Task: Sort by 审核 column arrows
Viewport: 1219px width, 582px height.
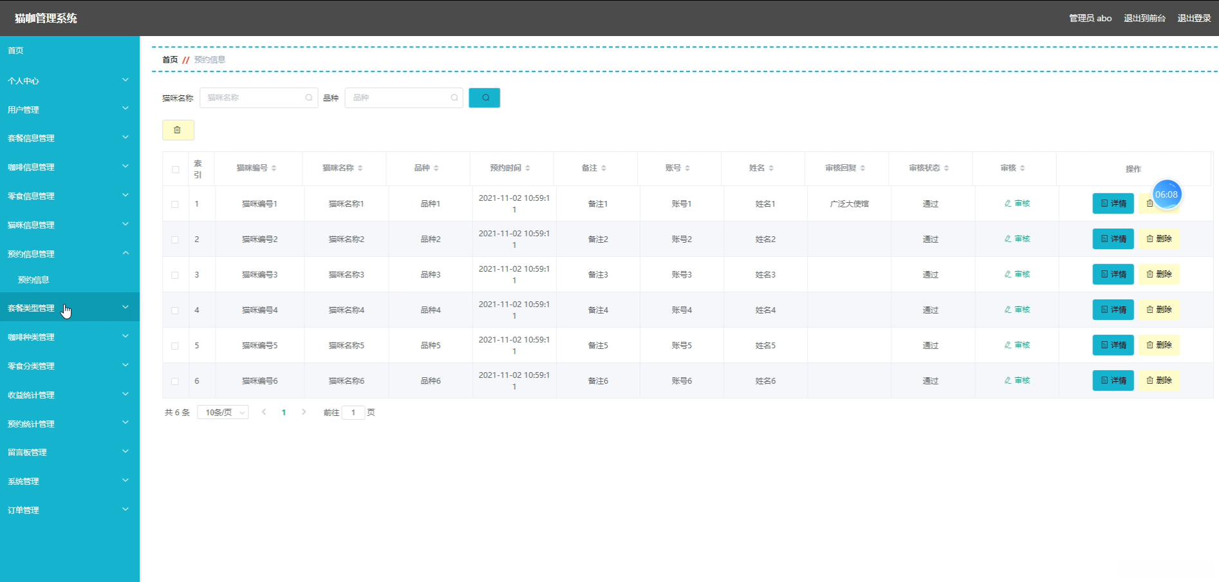Action: (1022, 168)
